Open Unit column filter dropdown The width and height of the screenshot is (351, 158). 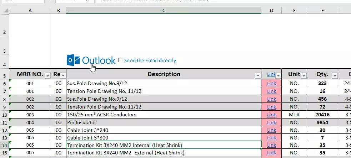pyautogui.click(x=304, y=76)
